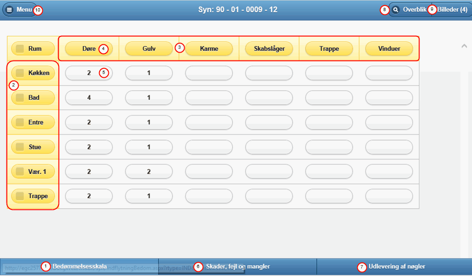
Task: Select the Gulv column header
Action: coord(149,48)
